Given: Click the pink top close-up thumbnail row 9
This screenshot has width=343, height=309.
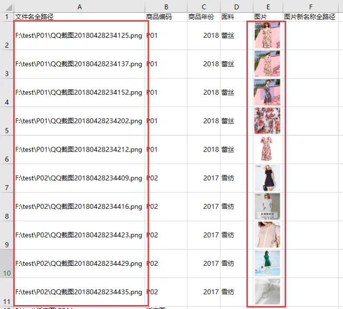Looking at the screenshot, I should tap(267, 235).
